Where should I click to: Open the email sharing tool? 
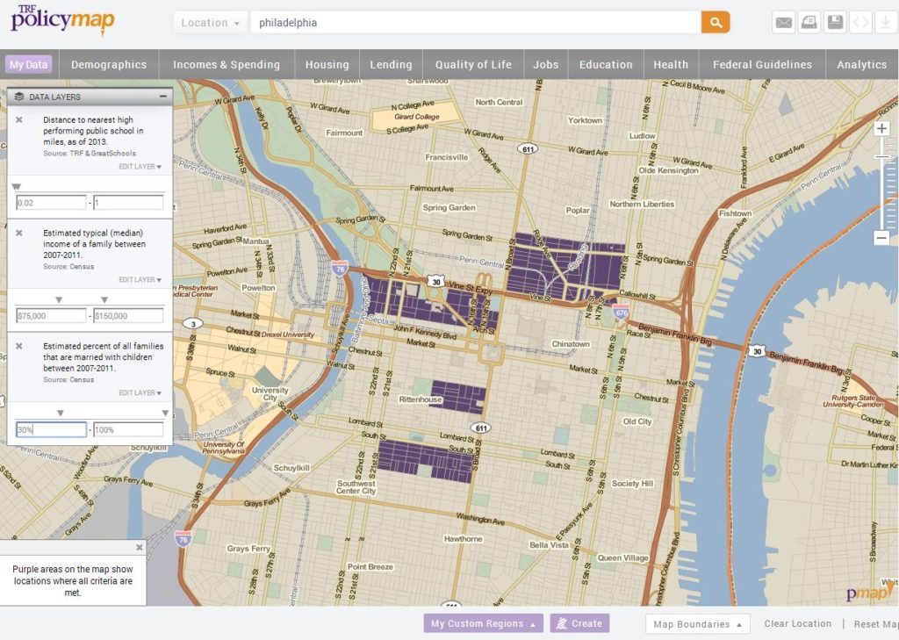click(784, 22)
